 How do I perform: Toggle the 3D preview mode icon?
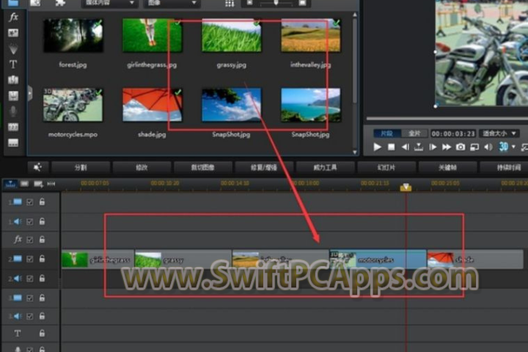pos(504,147)
